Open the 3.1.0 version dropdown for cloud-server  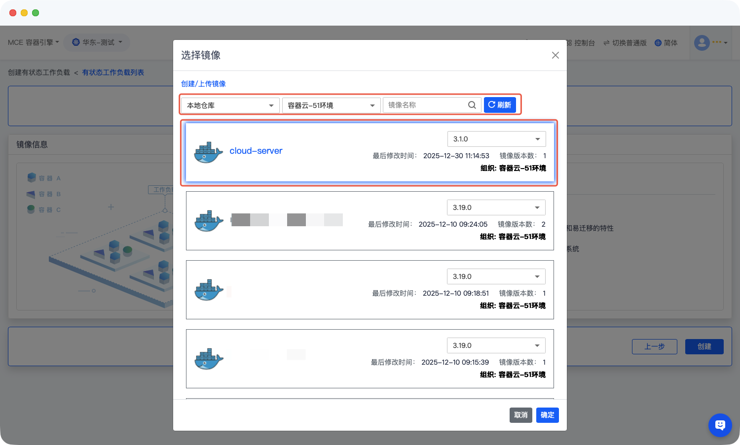[x=496, y=139]
